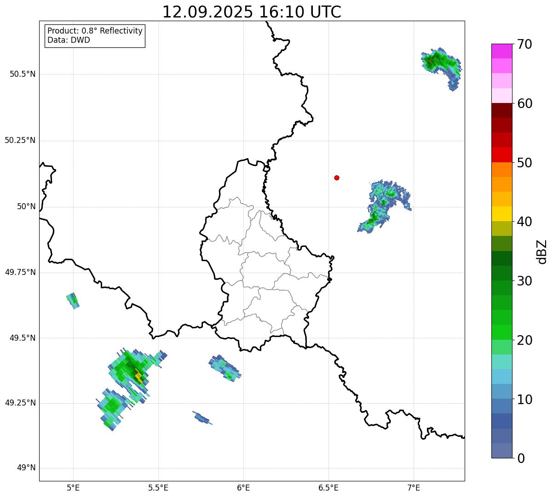Click the 'dBZ' colorbar label

pos(542,251)
